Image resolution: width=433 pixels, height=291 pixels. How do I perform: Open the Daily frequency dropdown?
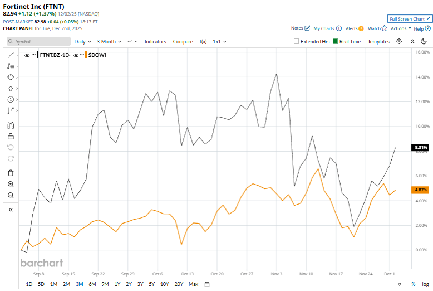(82, 41)
